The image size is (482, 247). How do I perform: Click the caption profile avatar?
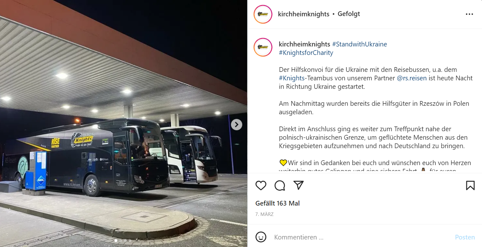point(263,47)
